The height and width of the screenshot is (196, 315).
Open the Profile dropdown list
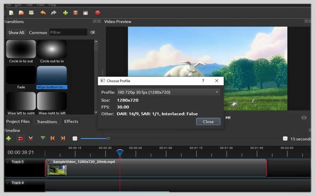click(x=169, y=92)
